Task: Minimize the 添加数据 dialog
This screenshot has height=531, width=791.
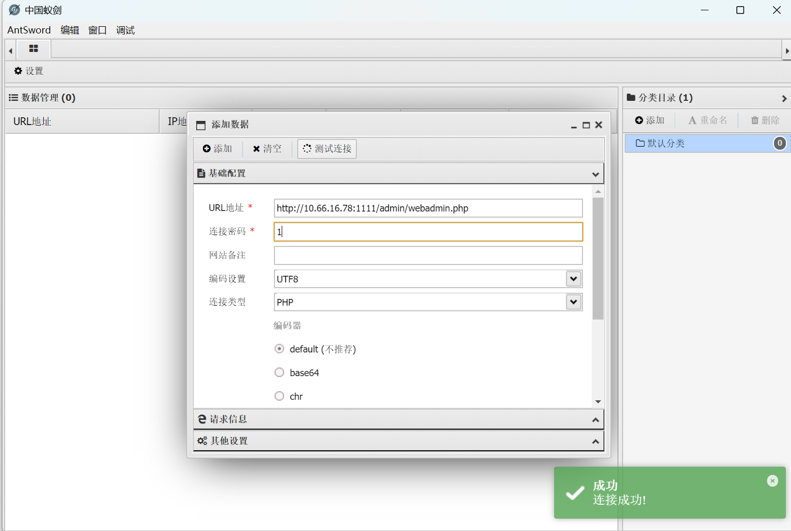Action: pos(574,126)
